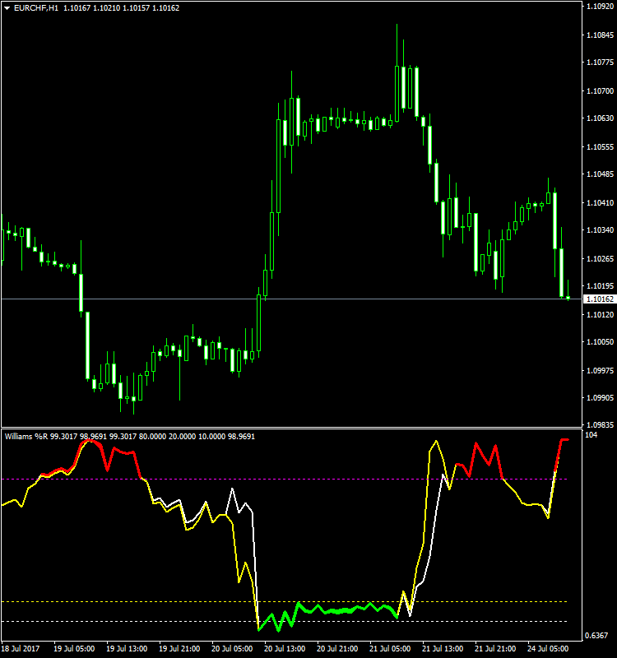Click the 19 Jul 05:00 time label
This screenshot has height=658, width=617.
(74, 649)
